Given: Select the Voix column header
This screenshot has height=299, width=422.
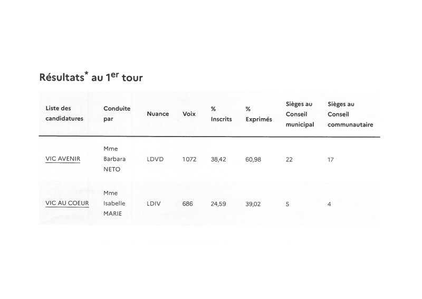Looking at the screenshot, I should click(189, 114).
